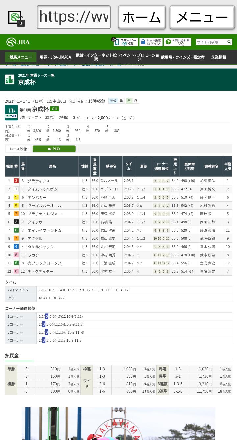Viewport: 237px width, 440px height.
Task: Click the 11R race number badge
Action: coord(11,113)
